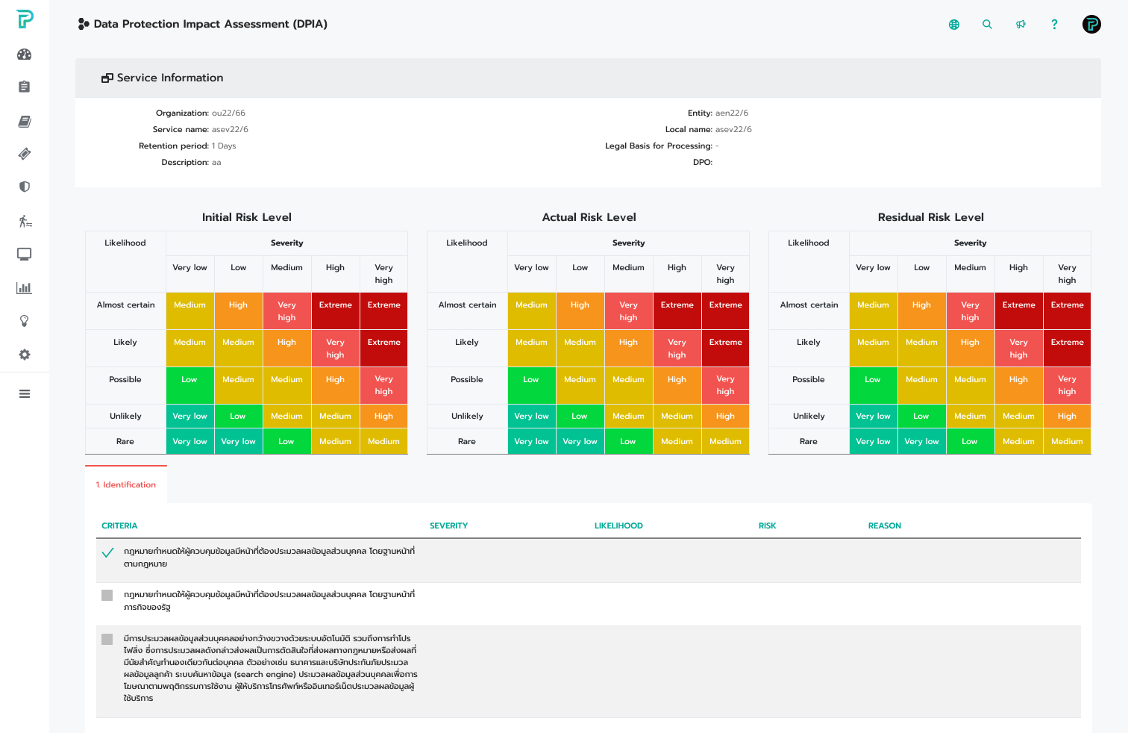The width and height of the screenshot is (1128, 733).
Task: Select the 1. Identification tab
Action: point(126,485)
